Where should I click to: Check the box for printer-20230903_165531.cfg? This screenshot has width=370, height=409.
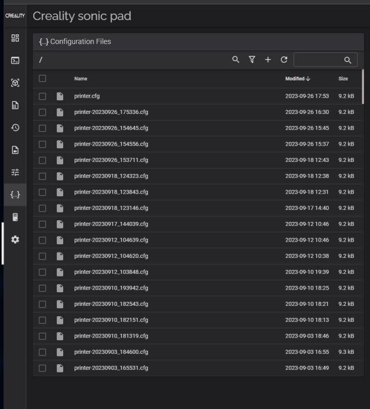(x=43, y=368)
